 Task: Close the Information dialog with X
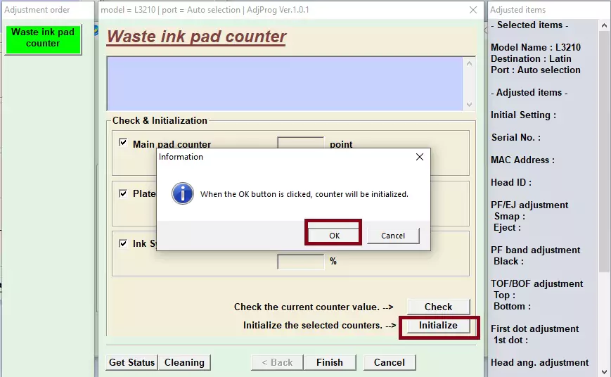click(419, 157)
